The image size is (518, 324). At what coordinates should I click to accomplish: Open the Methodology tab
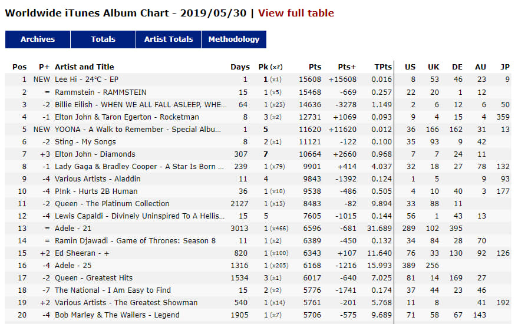coord(234,39)
